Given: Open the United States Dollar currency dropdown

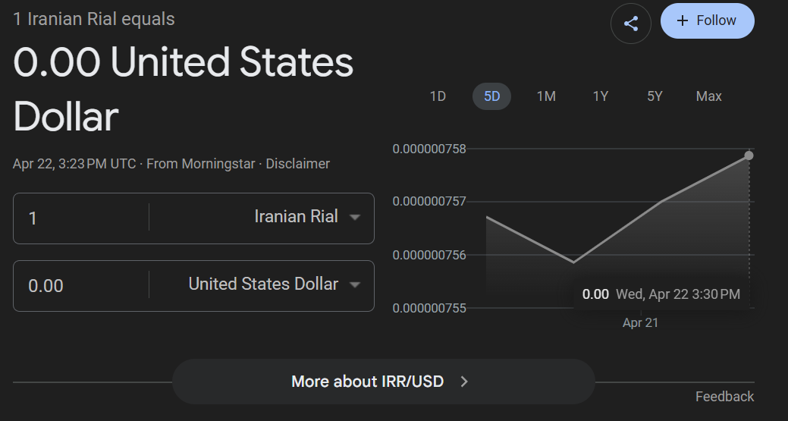Looking at the screenshot, I should [x=274, y=284].
